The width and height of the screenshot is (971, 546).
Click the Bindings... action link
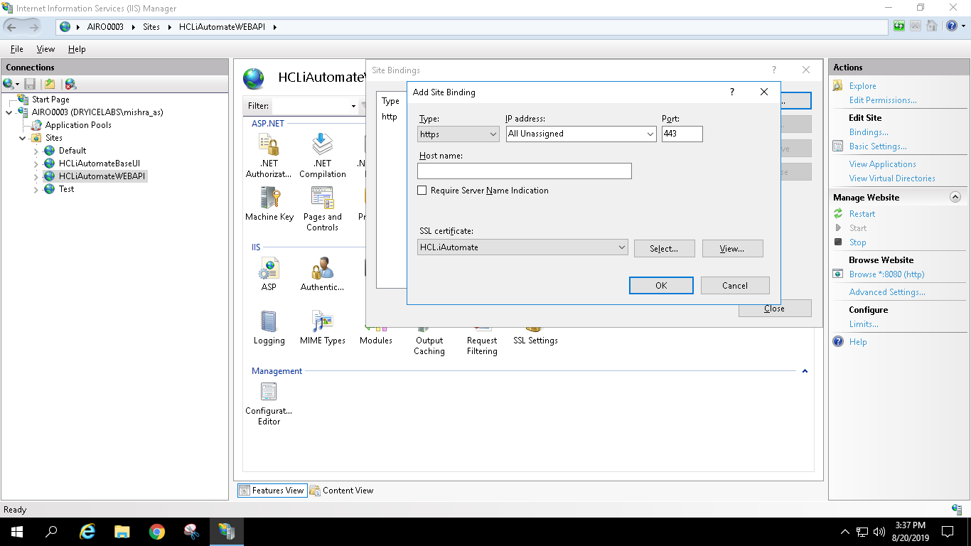click(x=869, y=132)
